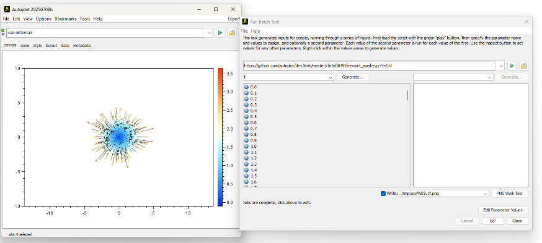Image resolution: width=542 pixels, height=243 pixels.
Task: Click the Generate... button for parameter t
Action: tap(353, 77)
